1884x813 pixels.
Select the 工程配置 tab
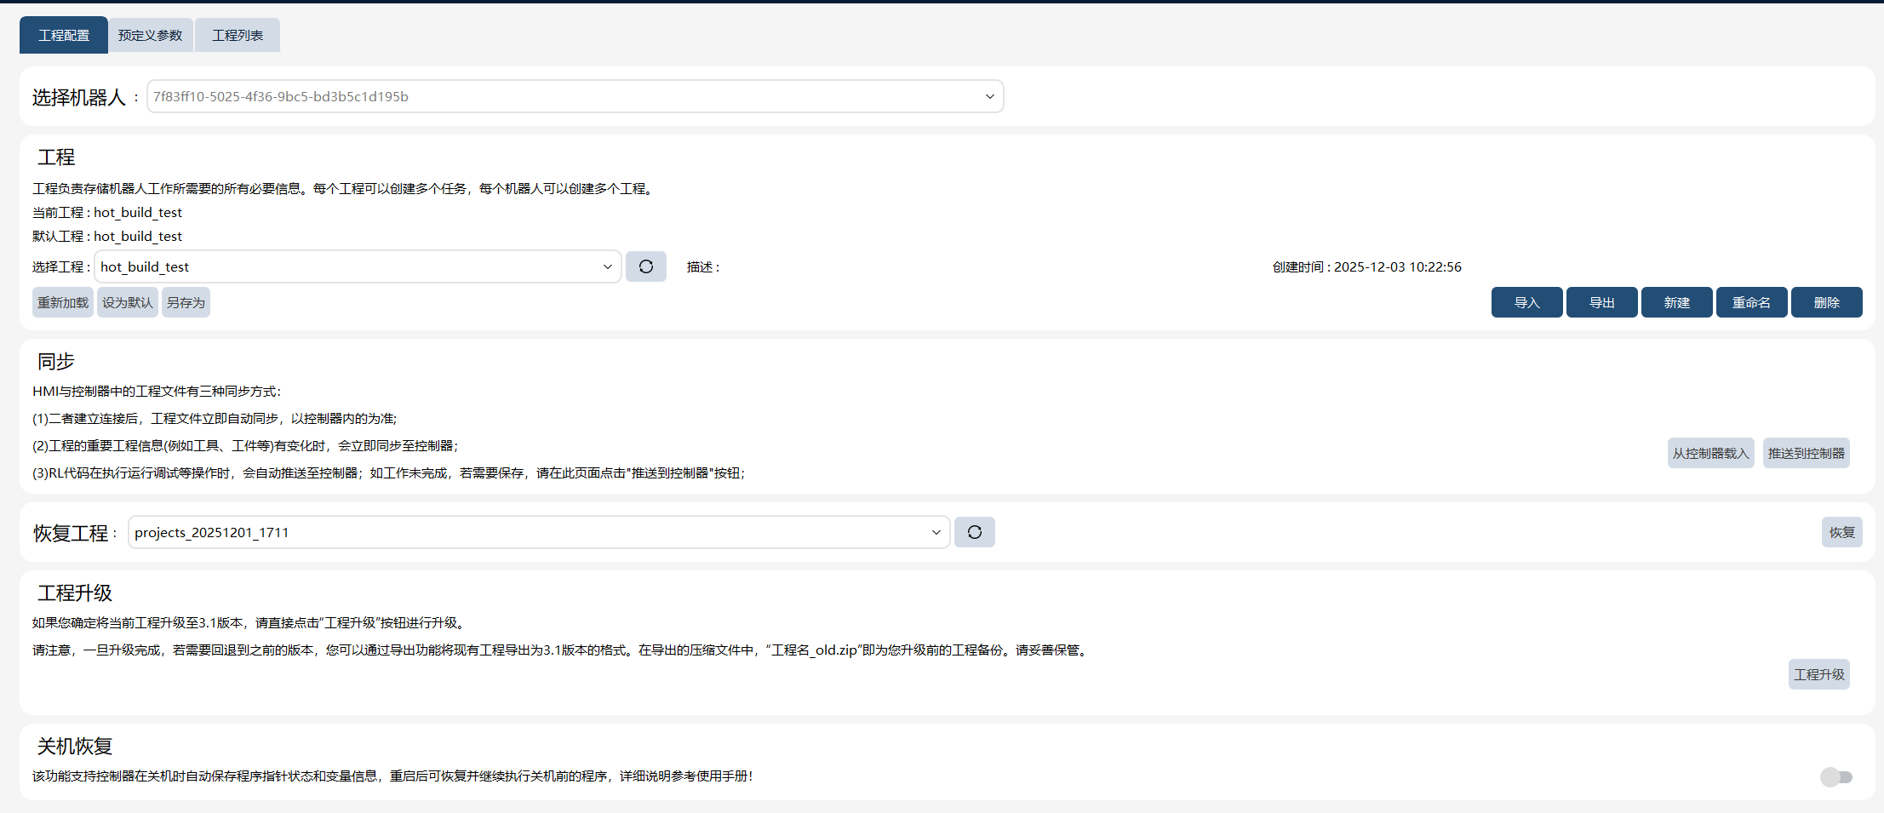[x=64, y=35]
